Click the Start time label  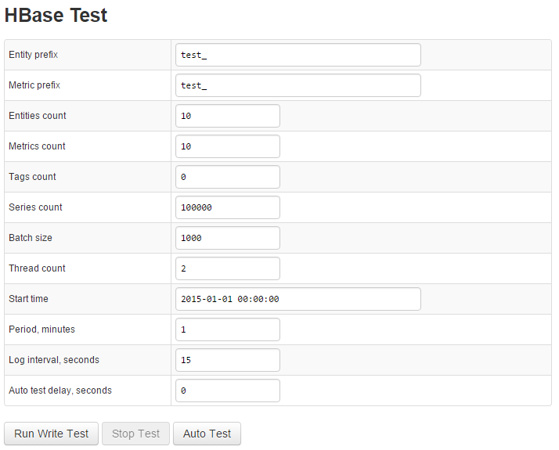click(28, 299)
